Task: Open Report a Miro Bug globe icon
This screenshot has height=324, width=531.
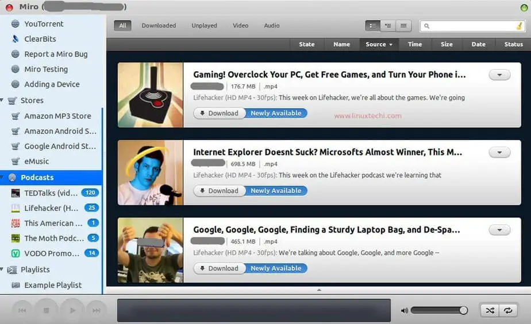Action: pyautogui.click(x=16, y=54)
